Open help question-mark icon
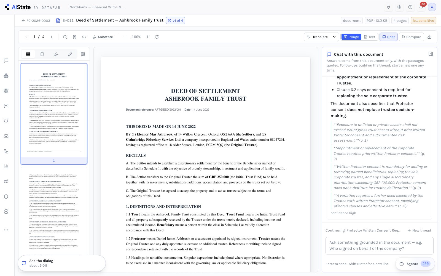This screenshot has width=441, height=276. (x=410, y=7)
